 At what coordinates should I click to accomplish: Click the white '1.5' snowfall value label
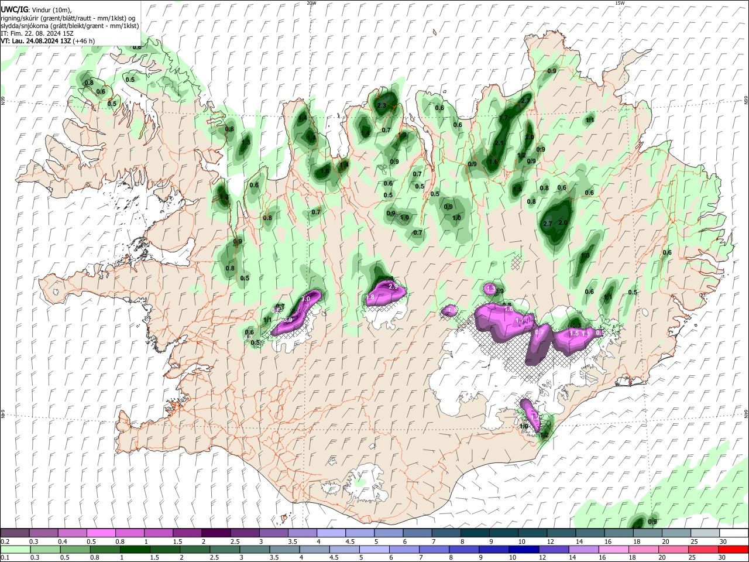[x=574, y=333]
